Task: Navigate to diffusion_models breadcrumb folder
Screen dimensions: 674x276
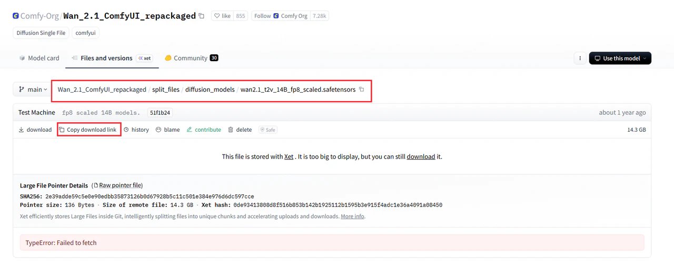Action: coord(210,90)
